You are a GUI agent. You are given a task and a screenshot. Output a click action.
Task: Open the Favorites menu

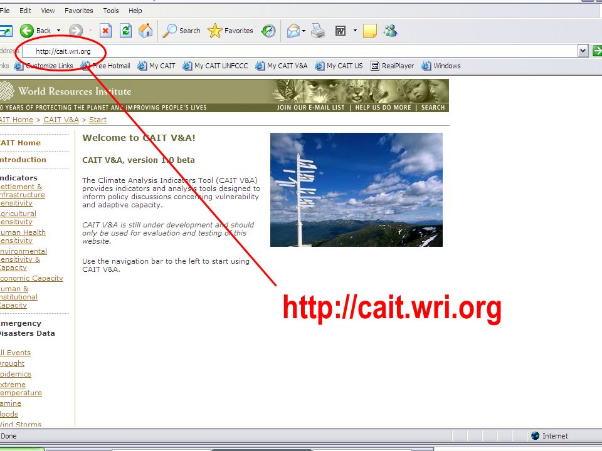pos(79,11)
